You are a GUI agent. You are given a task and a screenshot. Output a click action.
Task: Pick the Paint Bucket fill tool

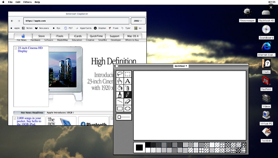[120, 88]
